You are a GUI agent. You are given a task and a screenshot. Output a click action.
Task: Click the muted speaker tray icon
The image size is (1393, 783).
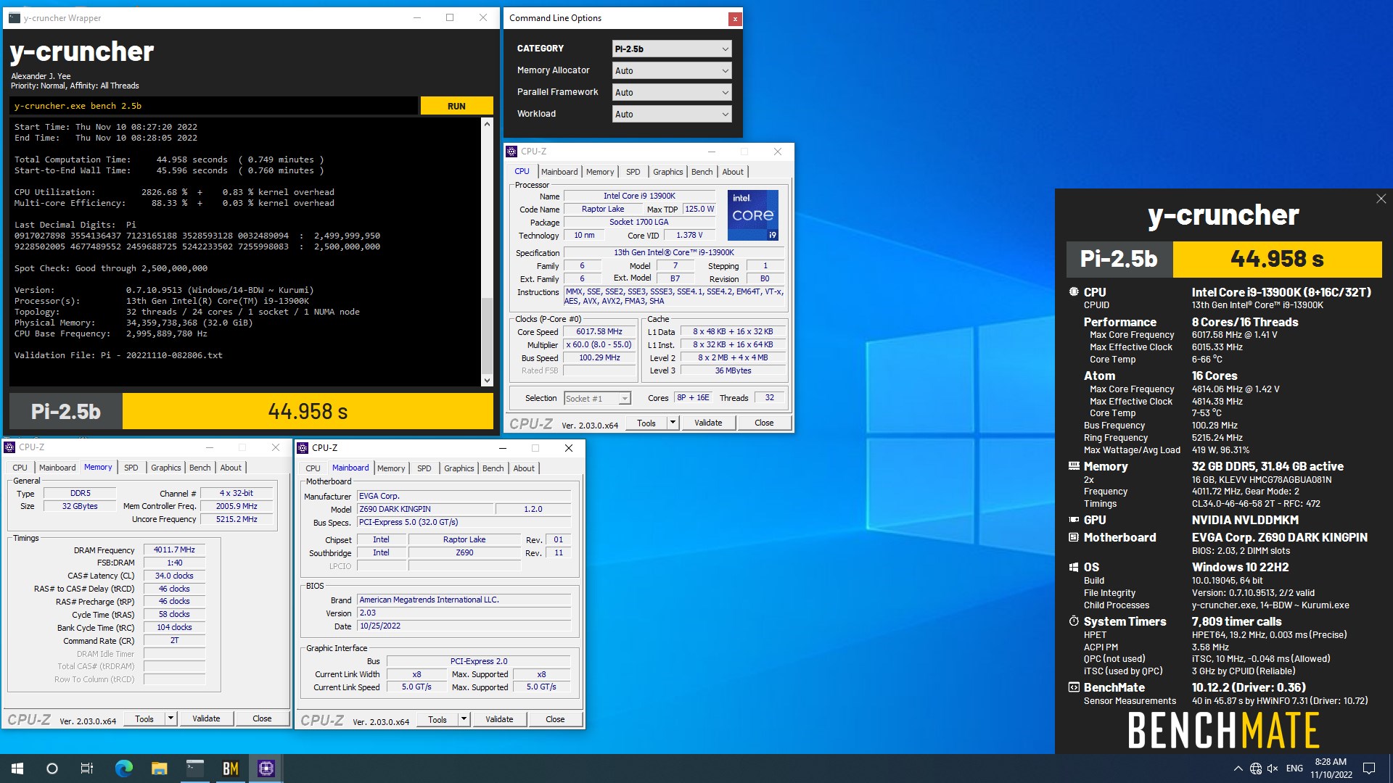[x=1273, y=768]
